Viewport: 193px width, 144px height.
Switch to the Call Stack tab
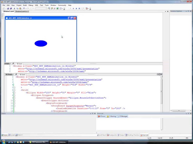point(102,135)
